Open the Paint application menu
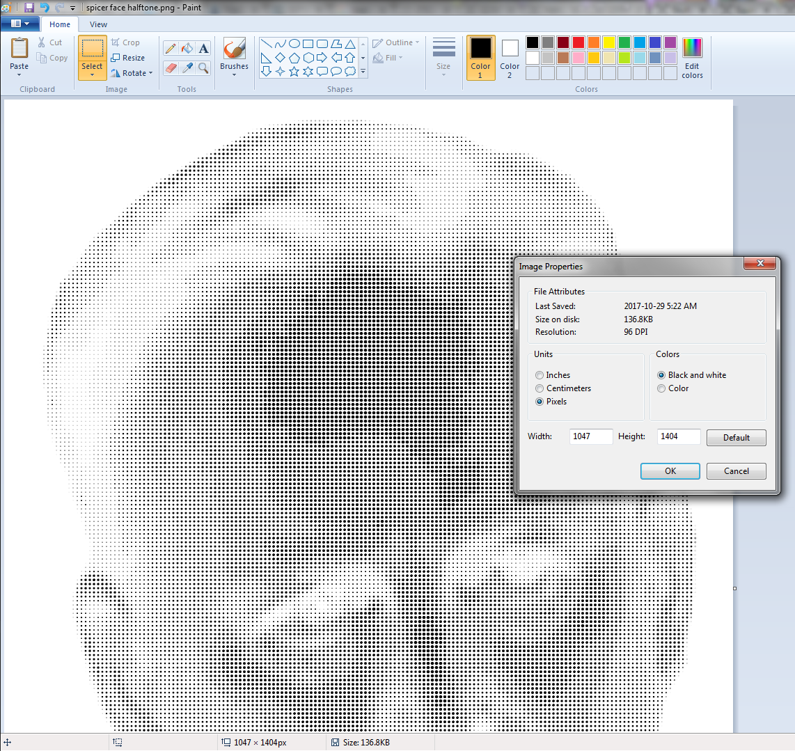 (20, 23)
